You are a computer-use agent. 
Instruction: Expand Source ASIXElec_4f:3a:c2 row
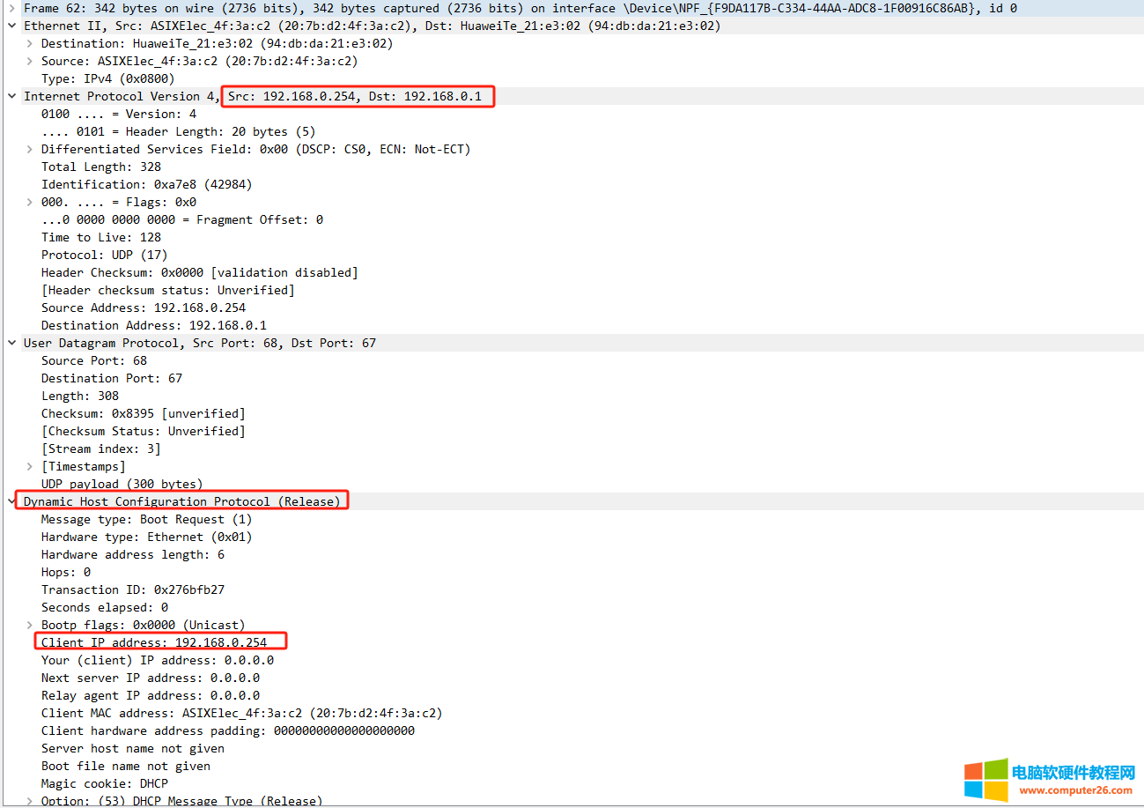pos(30,61)
